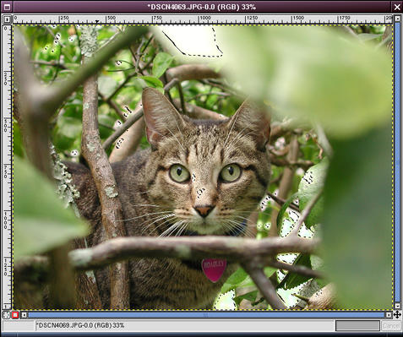Close the DSCN4069.JPG image window
Viewport: 403px width, 337px height.
397,7
